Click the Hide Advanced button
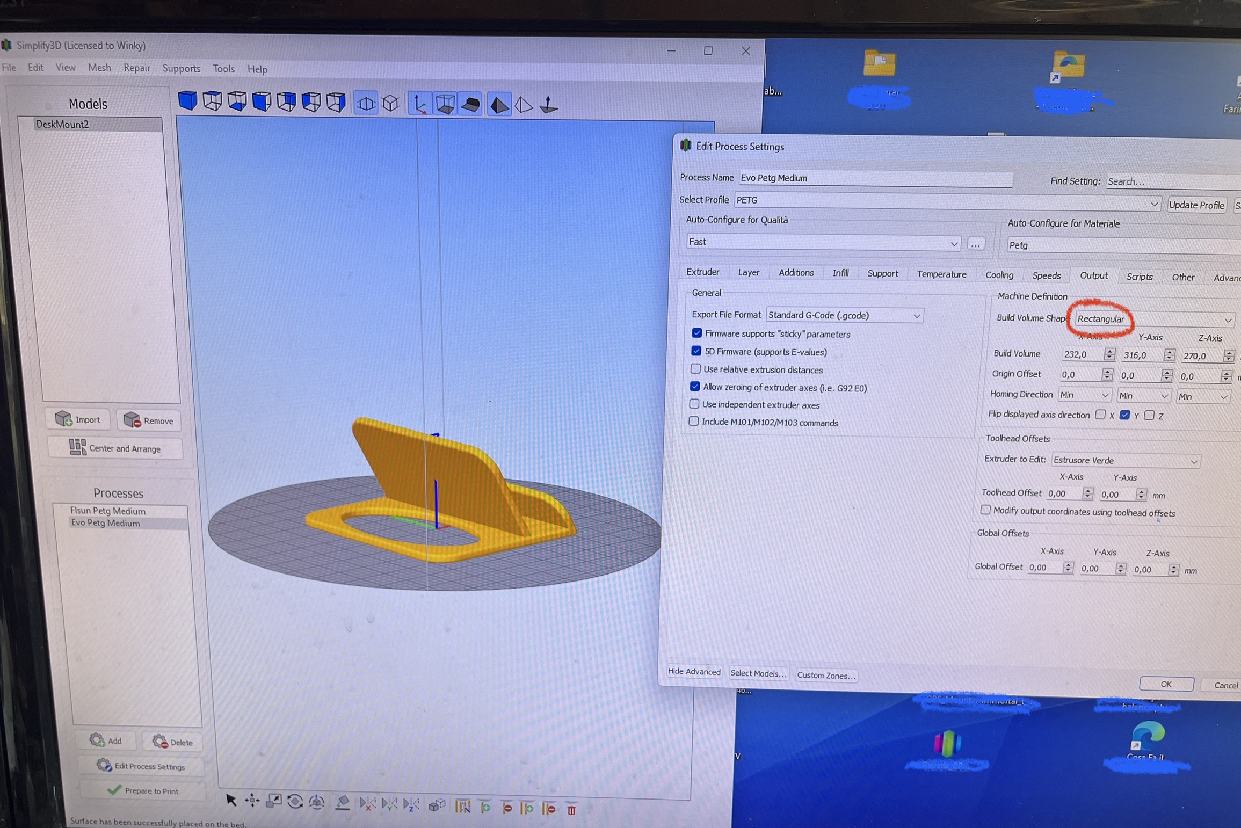 tap(694, 672)
